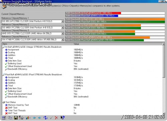Select the Test Status heading row
The width and height of the screenshot is (167, 121).
82,102
